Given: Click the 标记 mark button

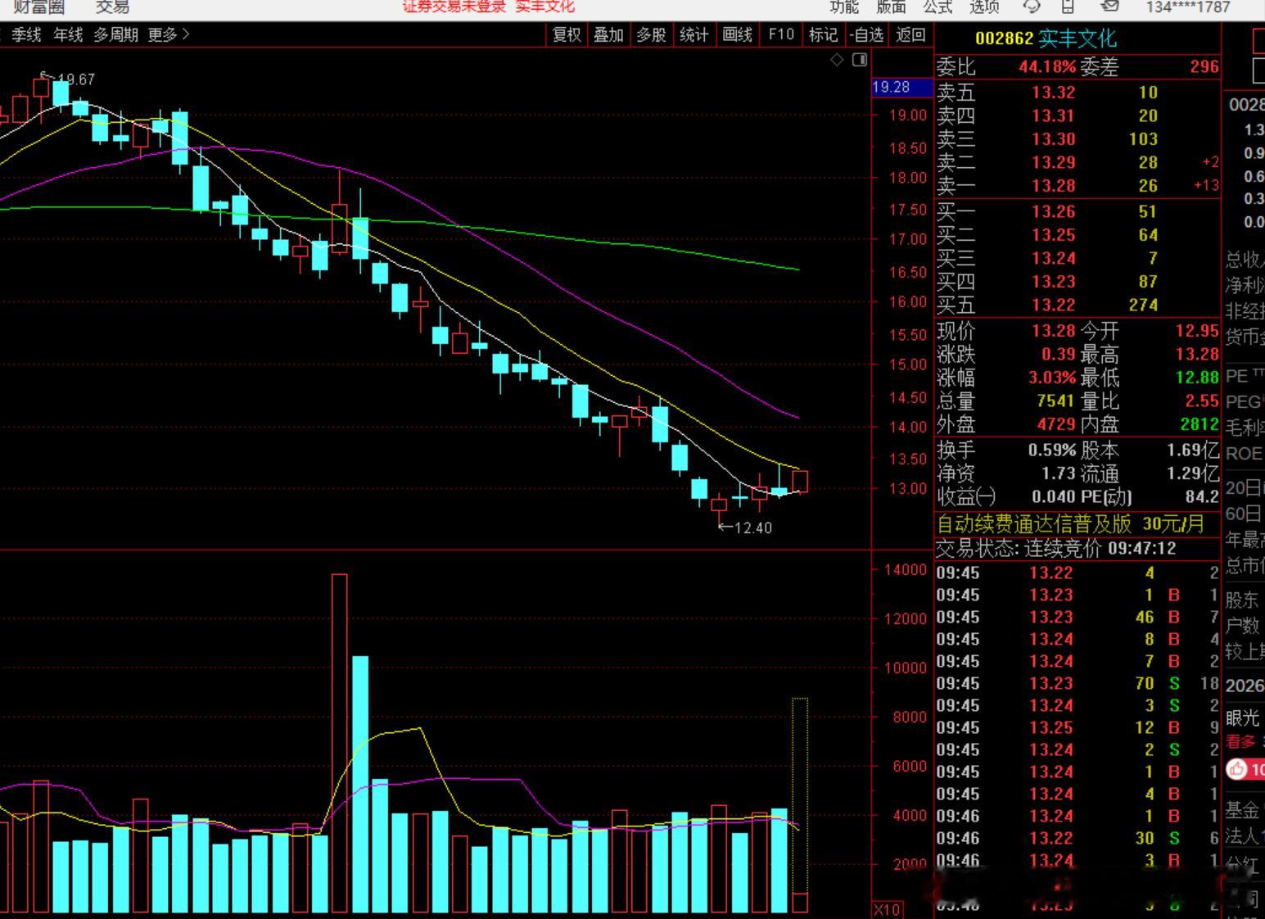Looking at the screenshot, I should (823, 34).
